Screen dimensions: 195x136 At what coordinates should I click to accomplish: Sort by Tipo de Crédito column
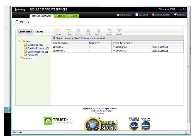61,43
